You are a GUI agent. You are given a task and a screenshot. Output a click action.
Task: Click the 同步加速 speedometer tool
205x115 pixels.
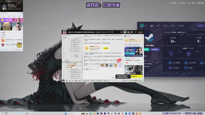pos(188,68)
